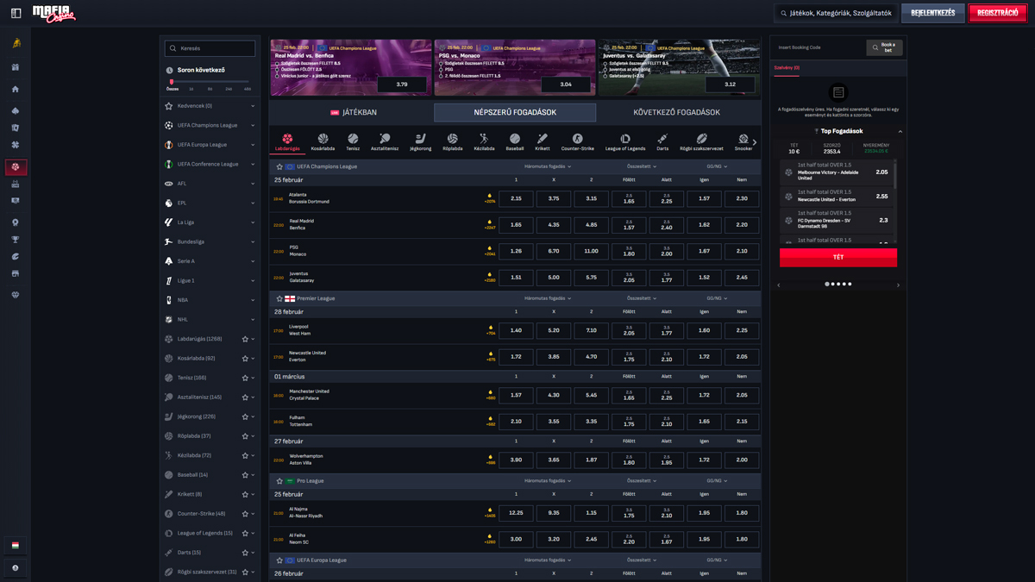Switch to the KÖVETKEZŐ FOGADÁSOK tab
This screenshot has width=1035, height=582.
click(677, 112)
